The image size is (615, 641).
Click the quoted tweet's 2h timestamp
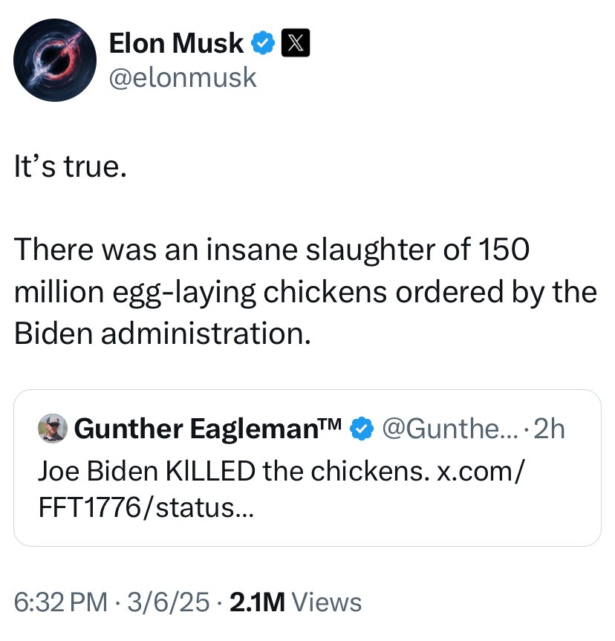548,429
